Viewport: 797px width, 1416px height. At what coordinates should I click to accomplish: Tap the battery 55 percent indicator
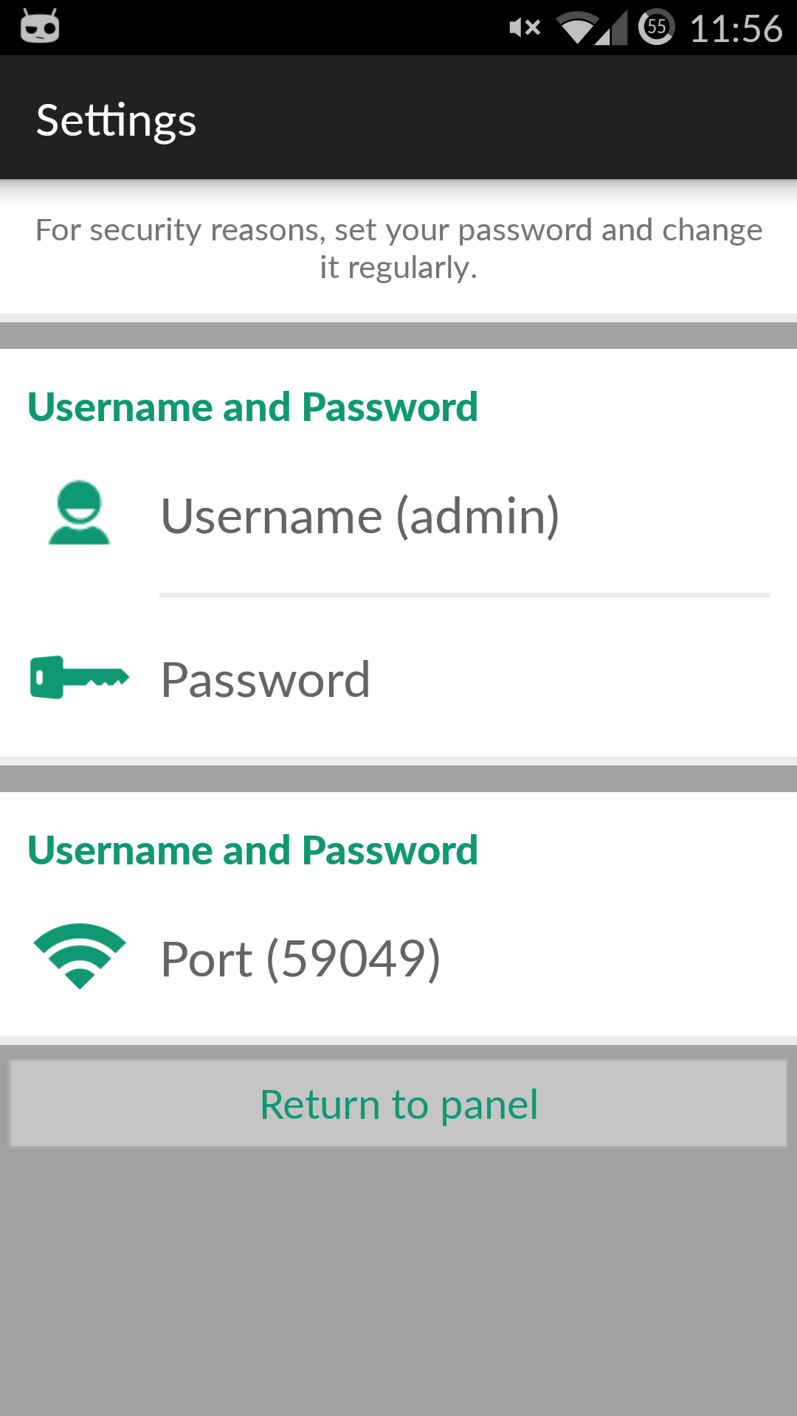point(656,28)
